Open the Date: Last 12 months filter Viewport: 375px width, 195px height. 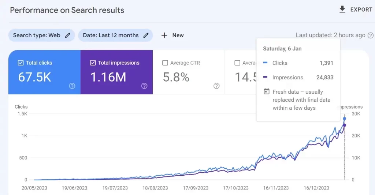point(111,35)
